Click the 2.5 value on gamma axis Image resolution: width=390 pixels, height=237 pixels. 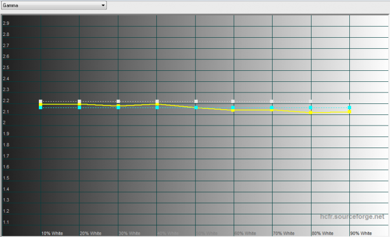(x=6, y=67)
